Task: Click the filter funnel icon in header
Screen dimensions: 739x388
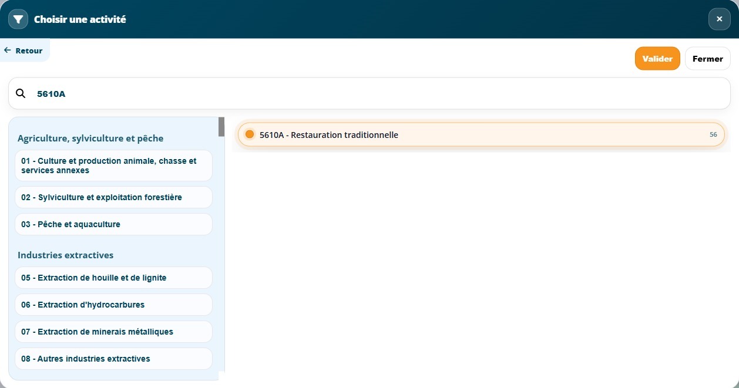Action: pos(18,19)
